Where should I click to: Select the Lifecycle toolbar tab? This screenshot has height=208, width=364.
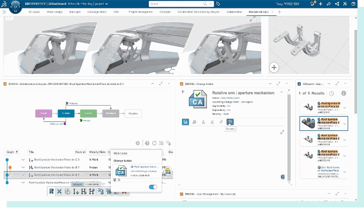click(x=78, y=184)
